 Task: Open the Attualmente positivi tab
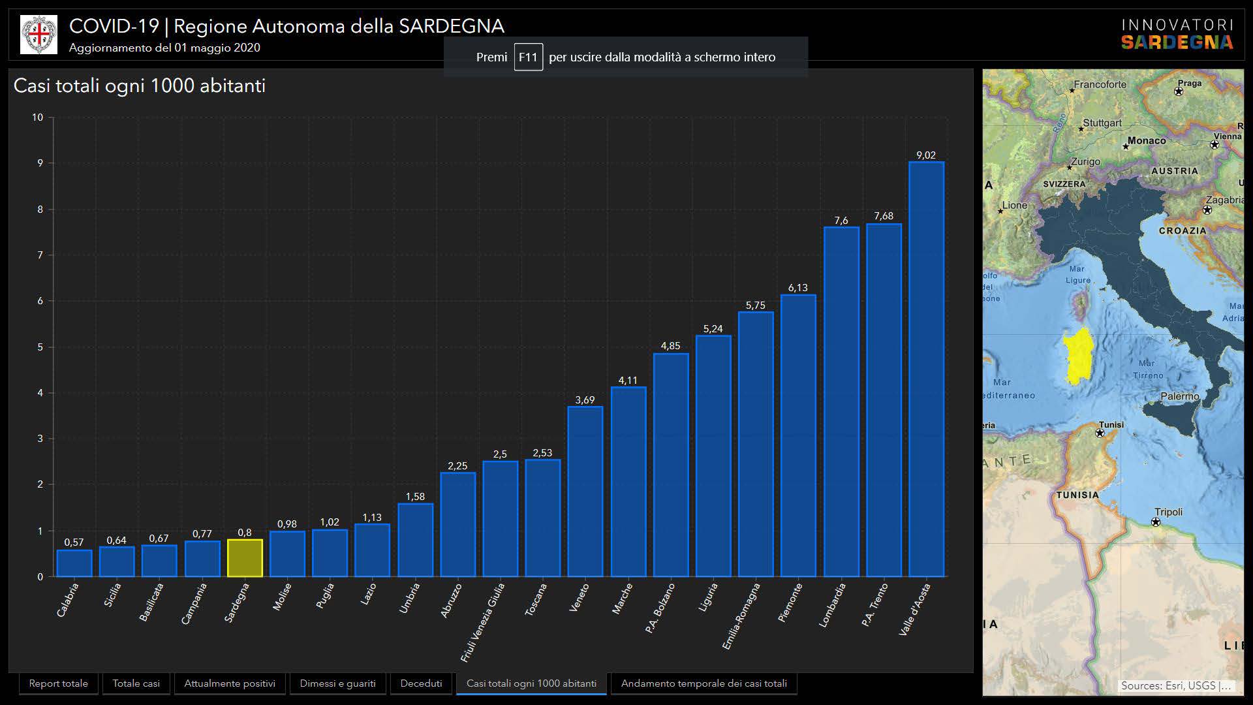pos(230,683)
